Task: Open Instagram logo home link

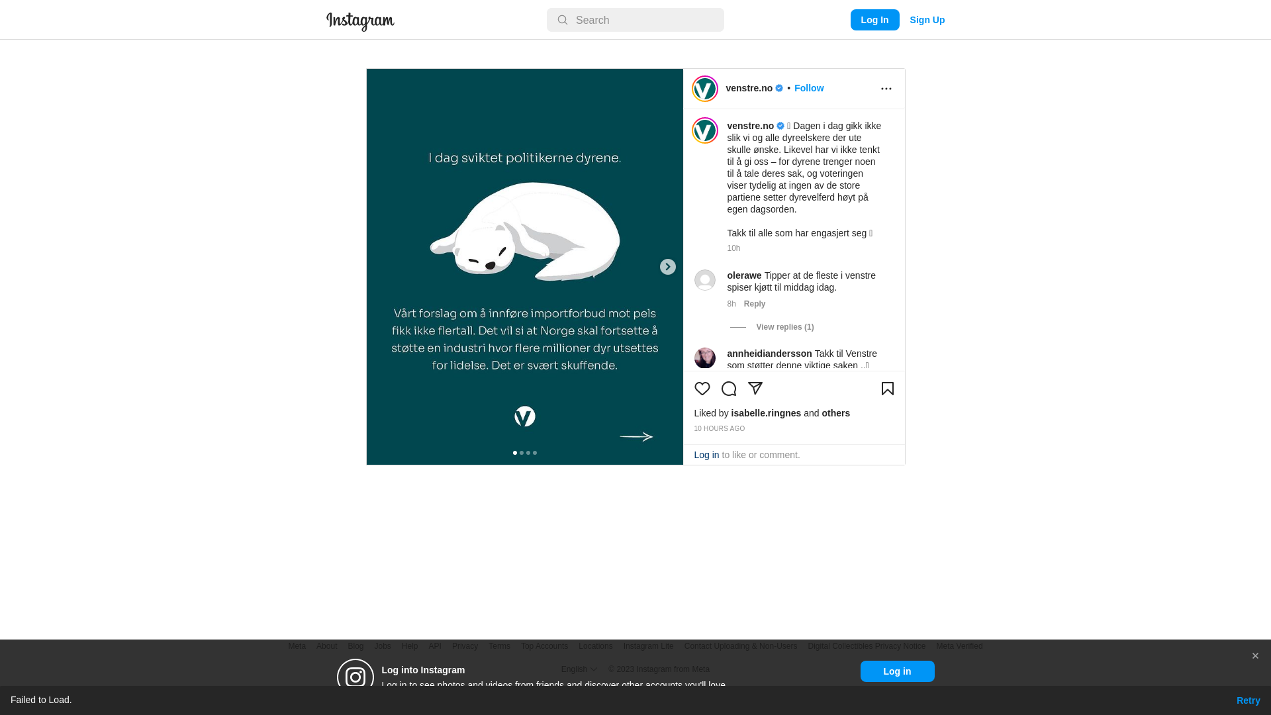Action: click(x=360, y=21)
